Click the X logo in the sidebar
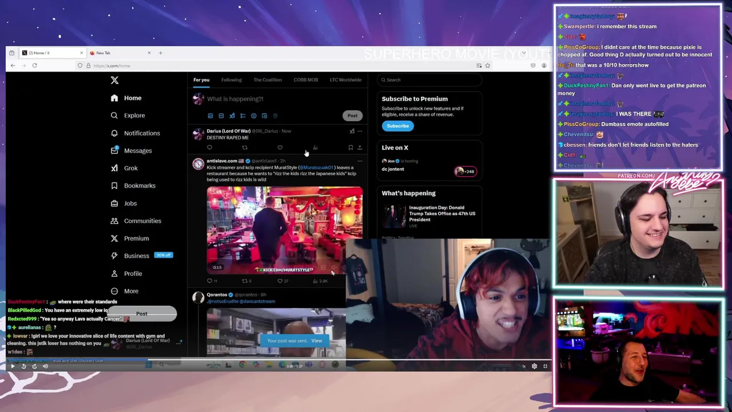Image resolution: width=732 pixels, height=412 pixels. [x=114, y=81]
